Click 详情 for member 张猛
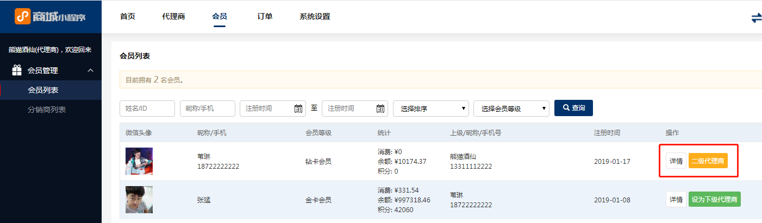 click(x=676, y=199)
